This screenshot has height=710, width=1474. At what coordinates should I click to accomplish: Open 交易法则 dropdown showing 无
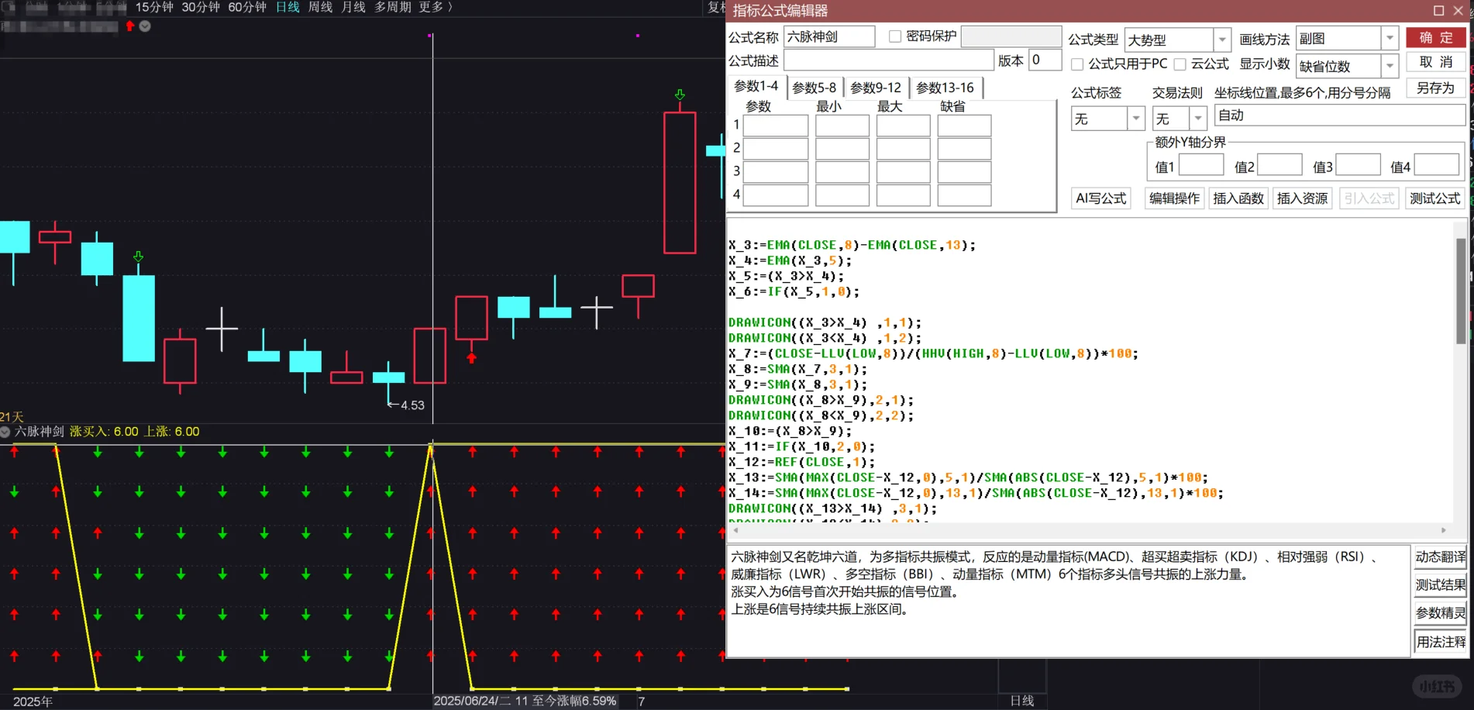[1198, 119]
